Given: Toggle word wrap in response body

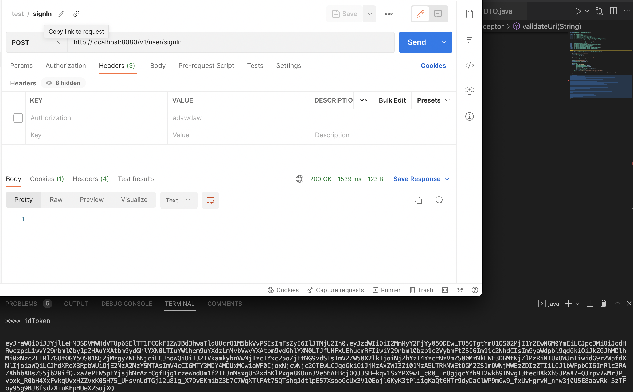Looking at the screenshot, I should click(x=210, y=200).
